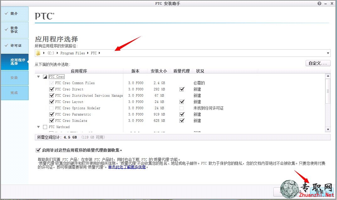Viewport: 337px width, 200px height.
Task: Click the application list scrollbar down arrow
Action: (x=328, y=129)
